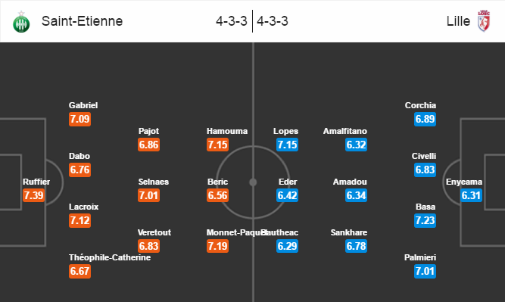Image resolution: width=505 pixels, height=302 pixels.
Task: Select Enyeama's 6.31 rating badge
Action: (x=471, y=195)
